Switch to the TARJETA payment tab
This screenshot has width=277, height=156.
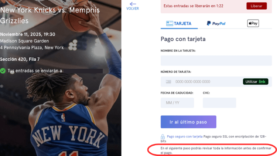coord(179,24)
